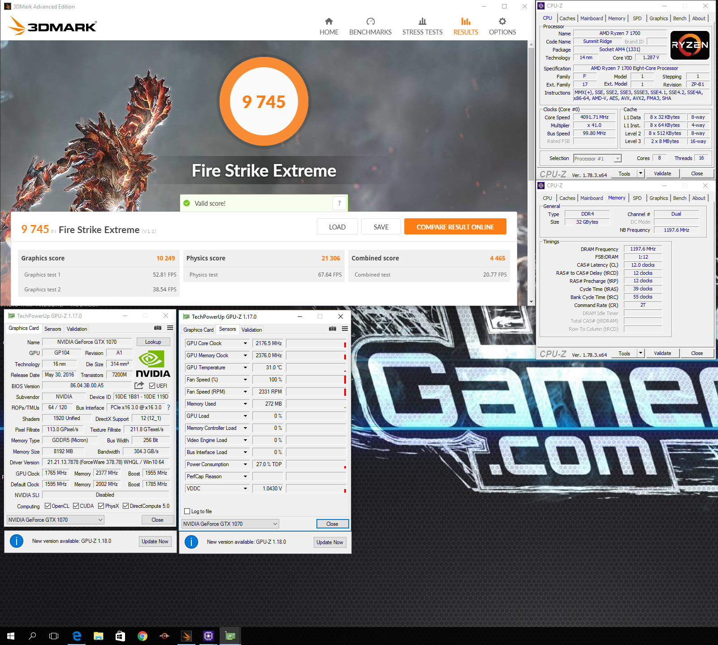The image size is (718, 645).
Task: Click the Fan Speed (%) sensor graph
Action: click(316, 380)
